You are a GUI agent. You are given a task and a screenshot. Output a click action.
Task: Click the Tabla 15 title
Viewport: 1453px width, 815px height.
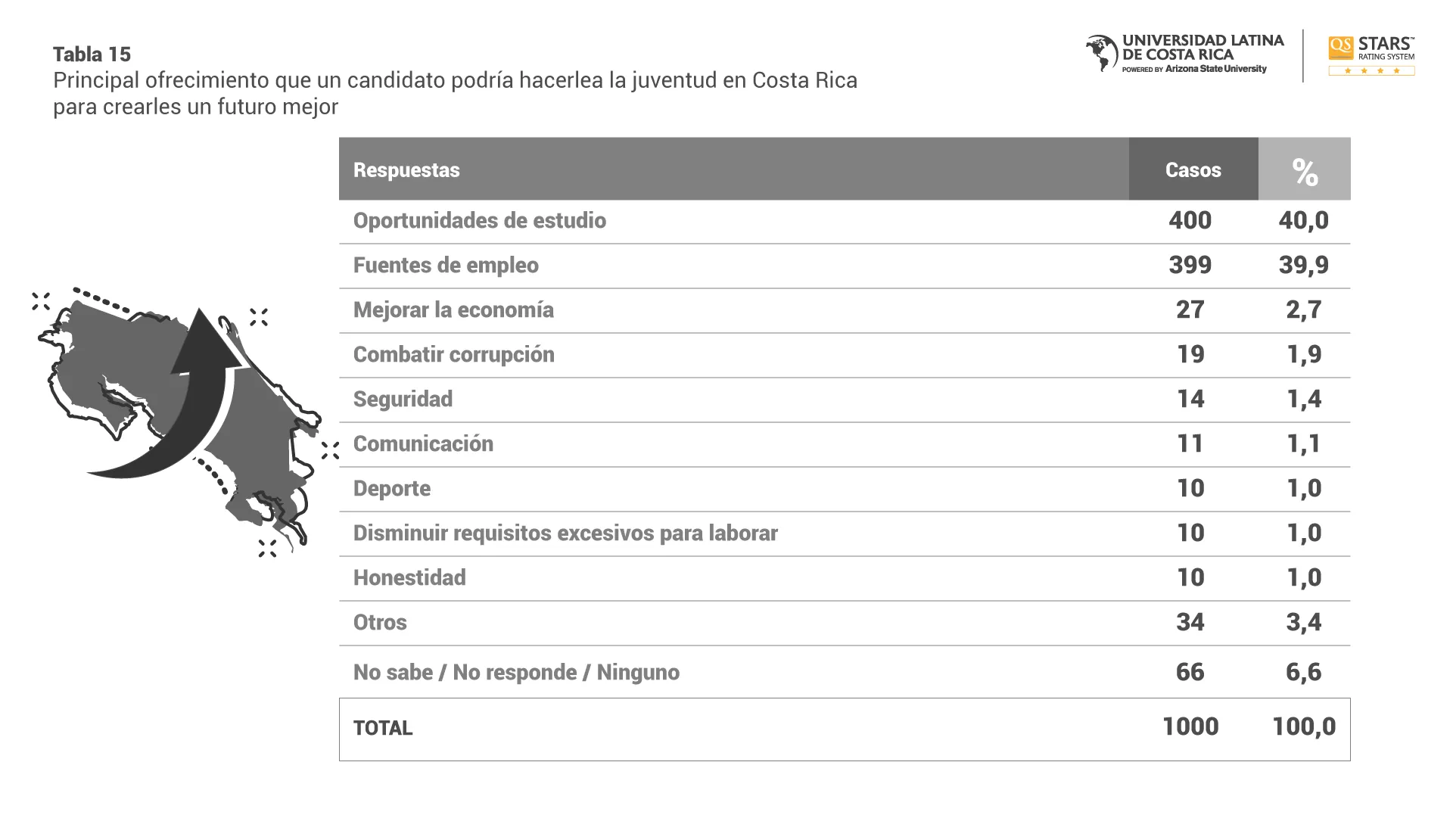pyautogui.click(x=92, y=54)
